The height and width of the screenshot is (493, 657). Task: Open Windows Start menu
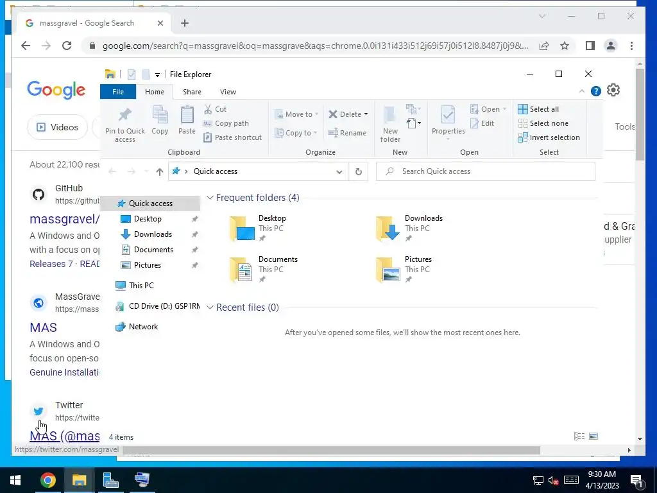point(15,480)
